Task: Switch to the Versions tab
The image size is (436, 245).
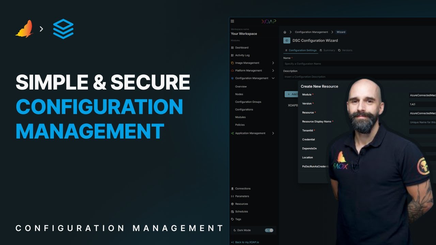Action: [345, 50]
